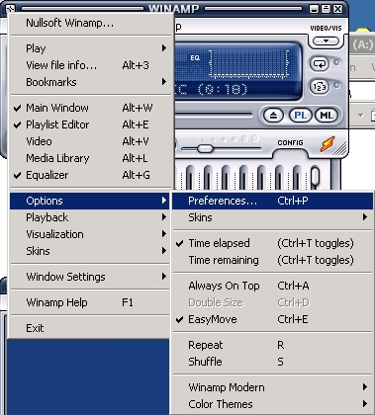The width and height of the screenshot is (375, 415).
Task: Click the song time display text
Action: pyautogui.click(x=212, y=90)
